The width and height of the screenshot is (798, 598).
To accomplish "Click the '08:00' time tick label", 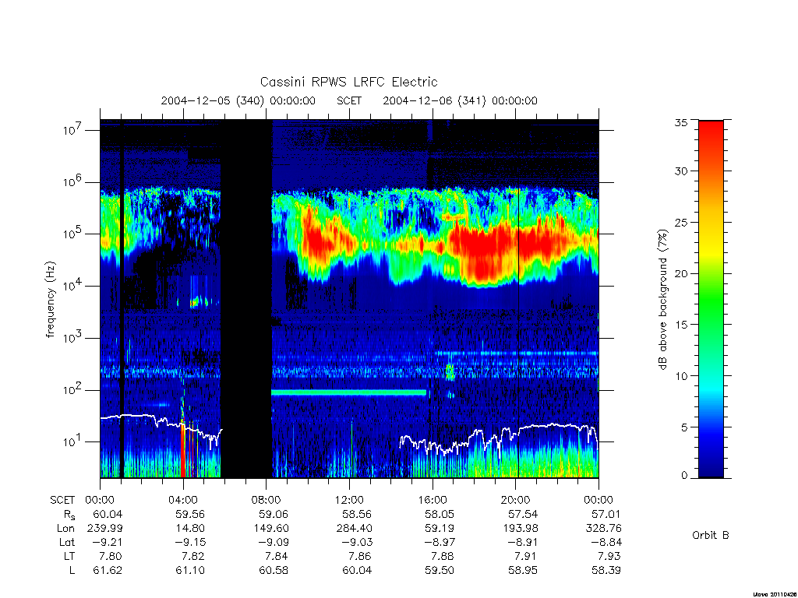I will tap(267, 500).
